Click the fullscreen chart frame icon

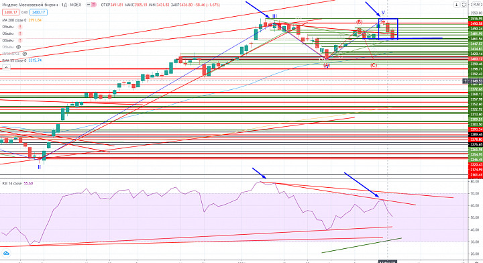[x=464, y=5]
